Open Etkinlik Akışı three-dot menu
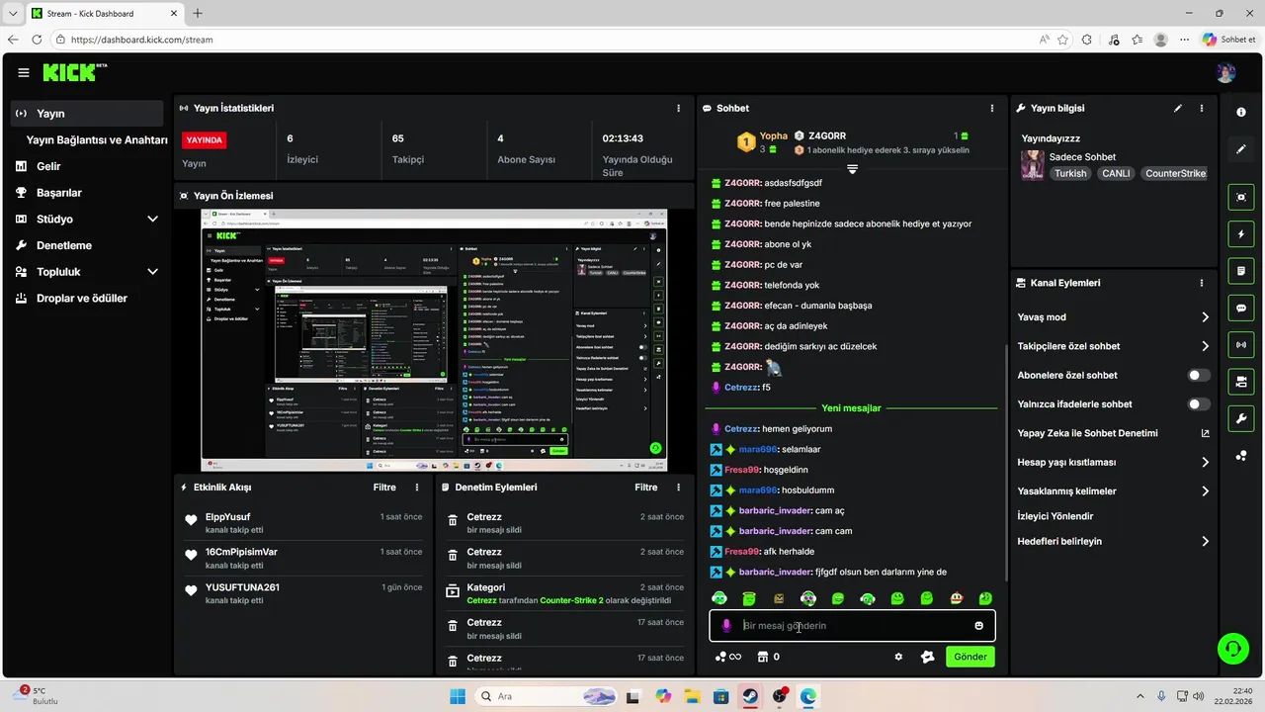The width and height of the screenshot is (1265, 712). tap(417, 488)
